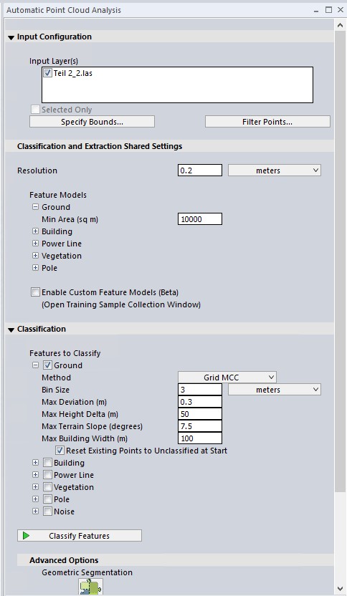Toggle the Teil 2_2.las layer checkbox
Viewport: 347px width, 596px height.
click(x=47, y=73)
